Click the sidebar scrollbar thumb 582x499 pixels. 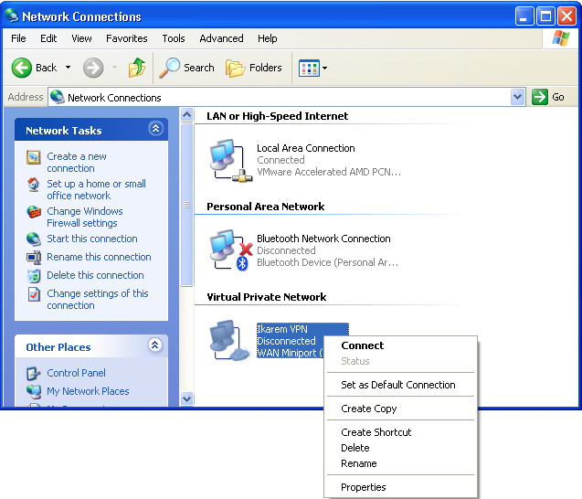pyautogui.click(x=186, y=205)
